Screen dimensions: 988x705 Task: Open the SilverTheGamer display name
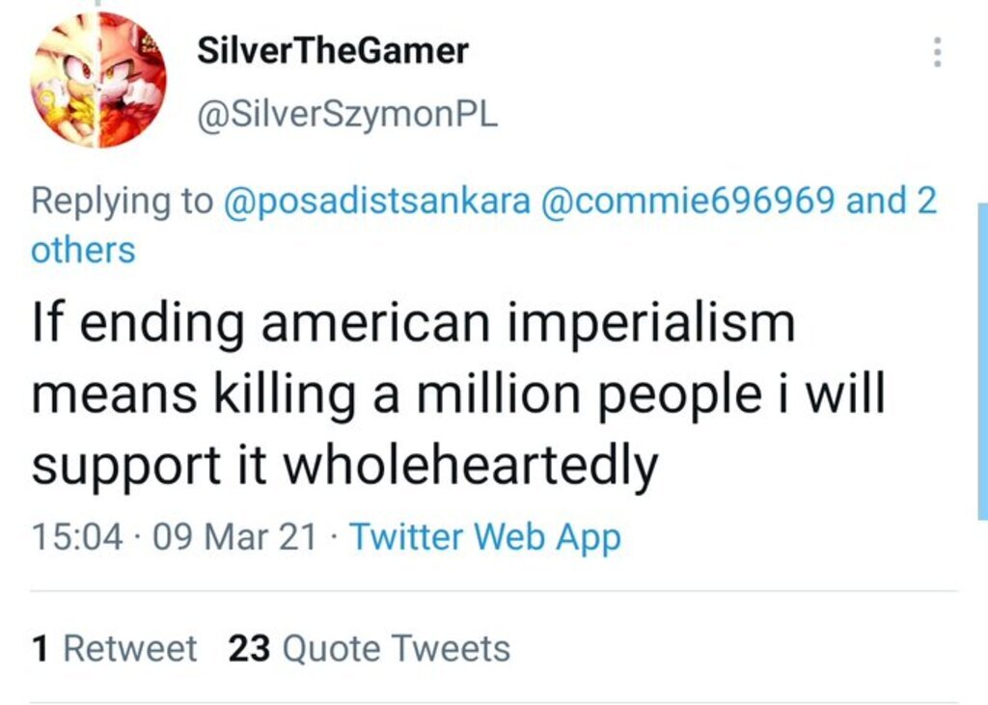[332, 51]
